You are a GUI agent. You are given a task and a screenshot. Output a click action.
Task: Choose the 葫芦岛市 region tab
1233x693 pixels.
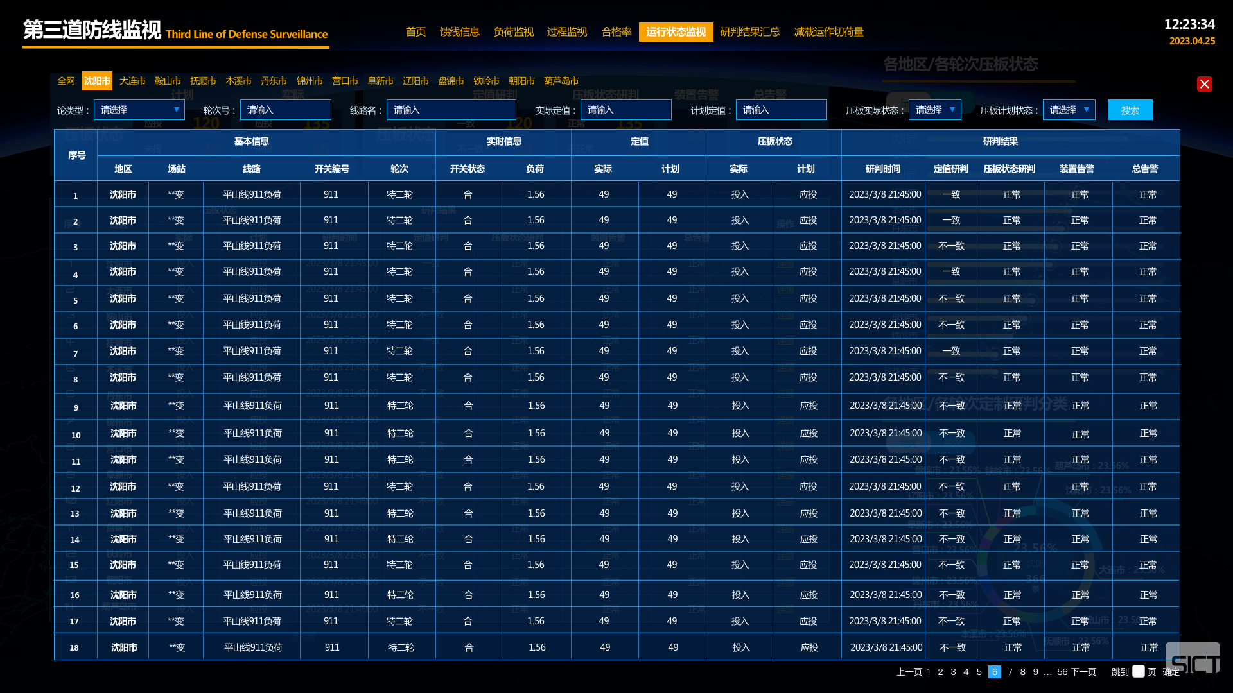pyautogui.click(x=561, y=81)
